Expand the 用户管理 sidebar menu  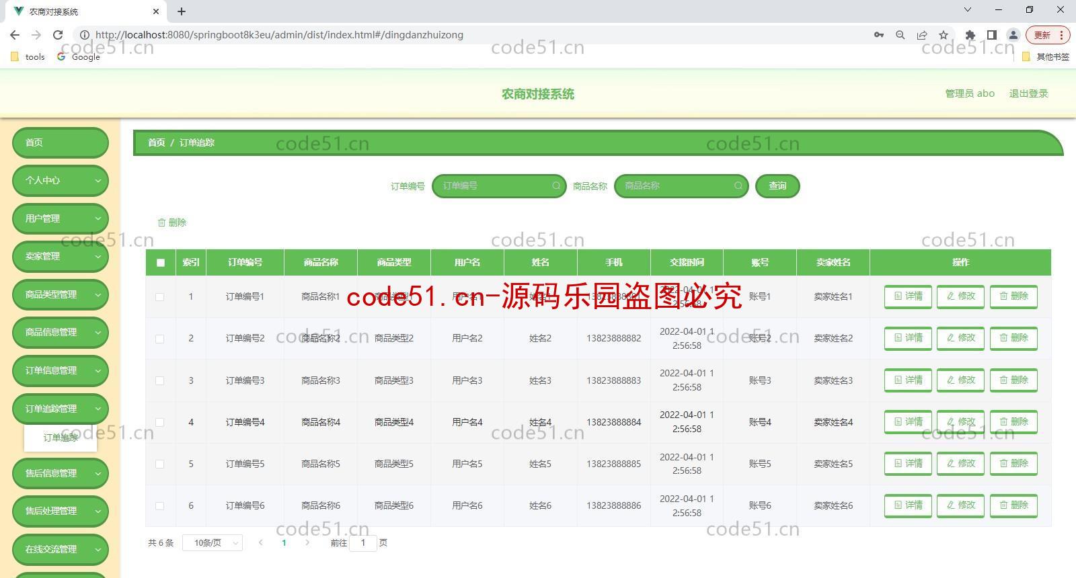tap(61, 218)
